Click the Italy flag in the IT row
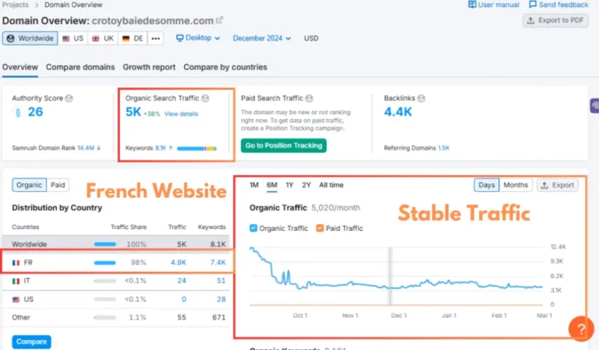Image resolution: width=599 pixels, height=350 pixels. coord(16,281)
